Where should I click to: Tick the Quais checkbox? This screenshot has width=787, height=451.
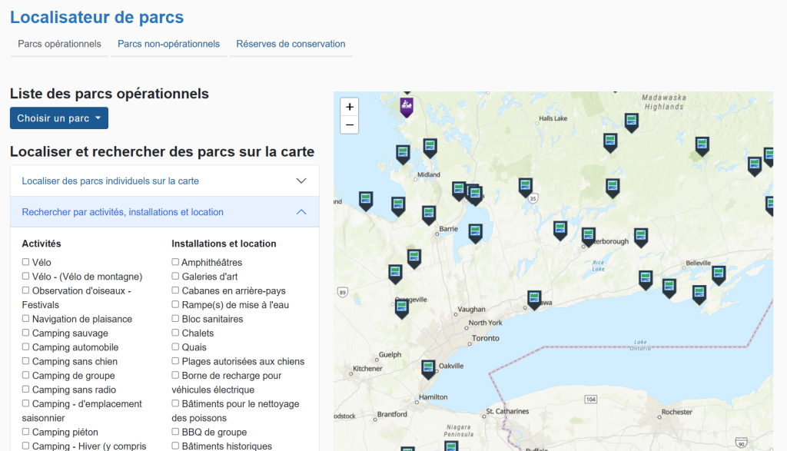[175, 347]
